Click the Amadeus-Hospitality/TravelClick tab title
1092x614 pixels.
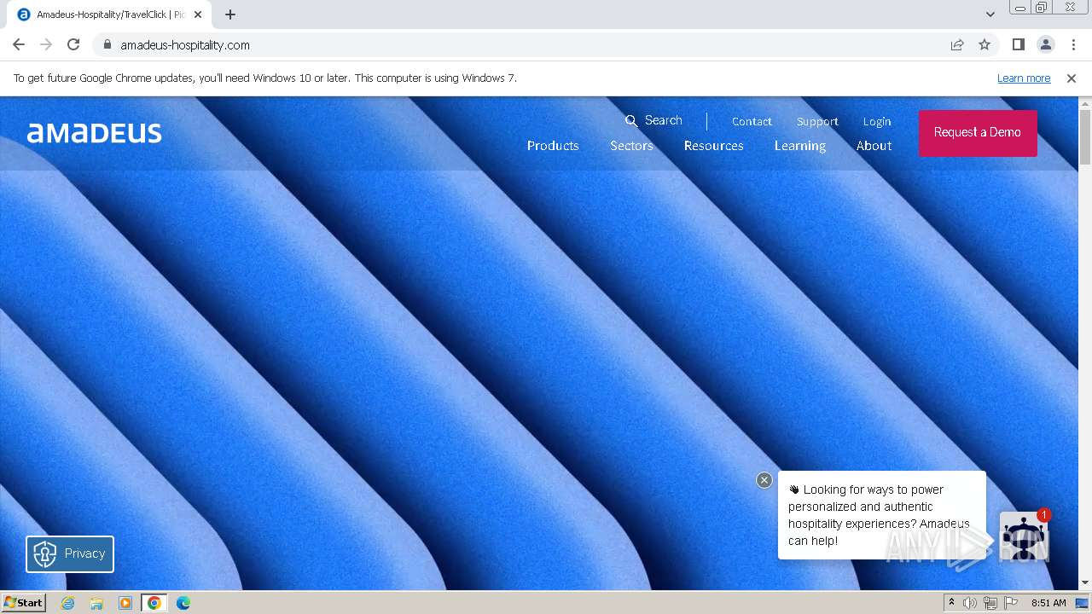click(111, 14)
